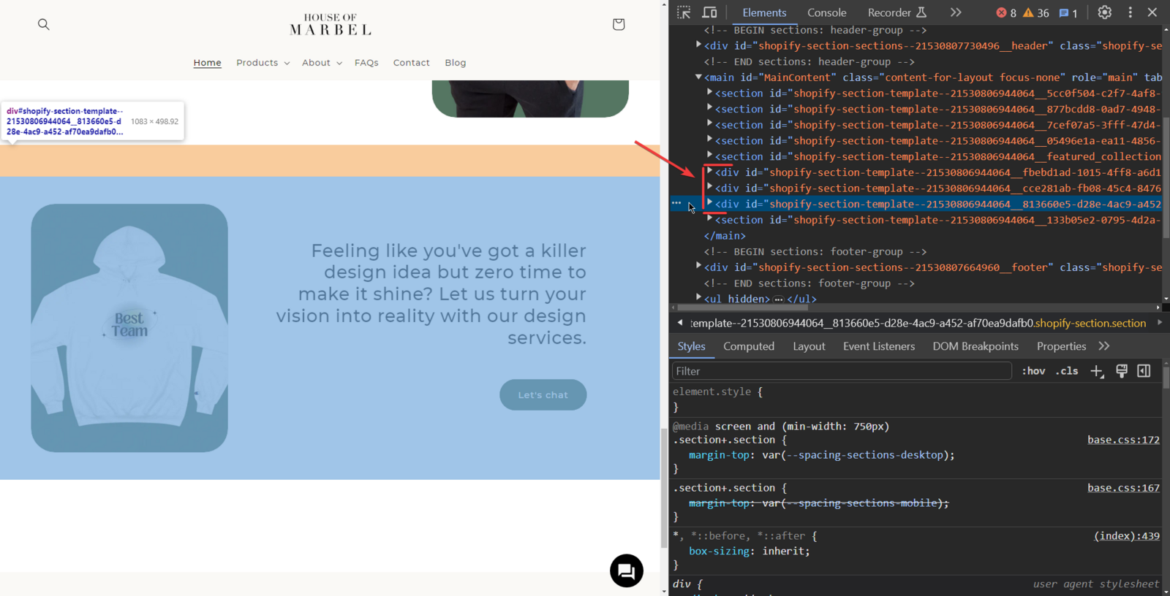
Task: Select section node ending 7cef07a5
Action: point(938,125)
